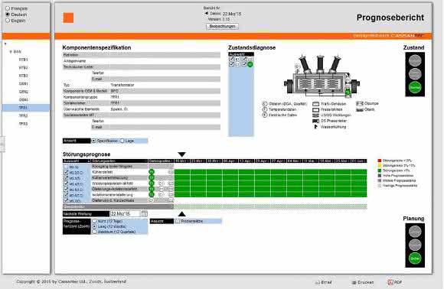
Task: Go to previous report date with left arrow
Action: coord(207,13)
